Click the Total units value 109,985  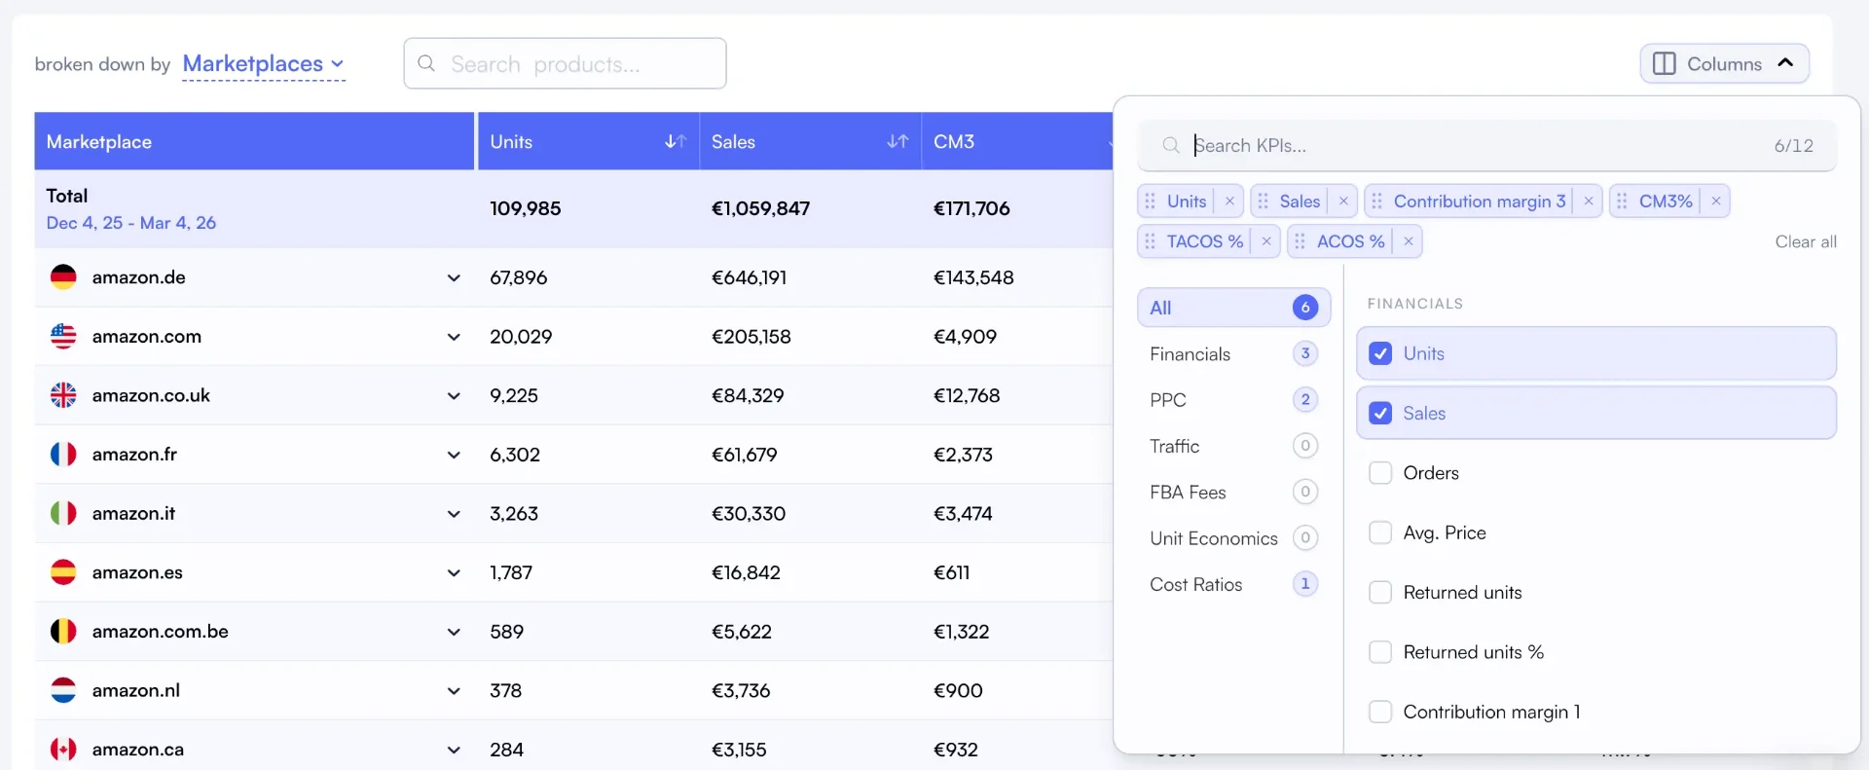526,208
